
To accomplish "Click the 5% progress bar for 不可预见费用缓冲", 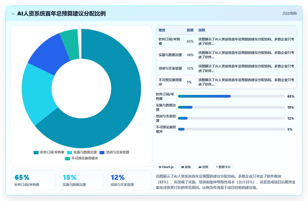I will click(x=231, y=129).
